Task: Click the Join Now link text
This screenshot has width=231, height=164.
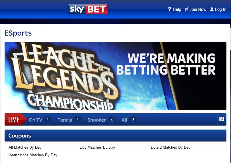Action: [x=198, y=9]
